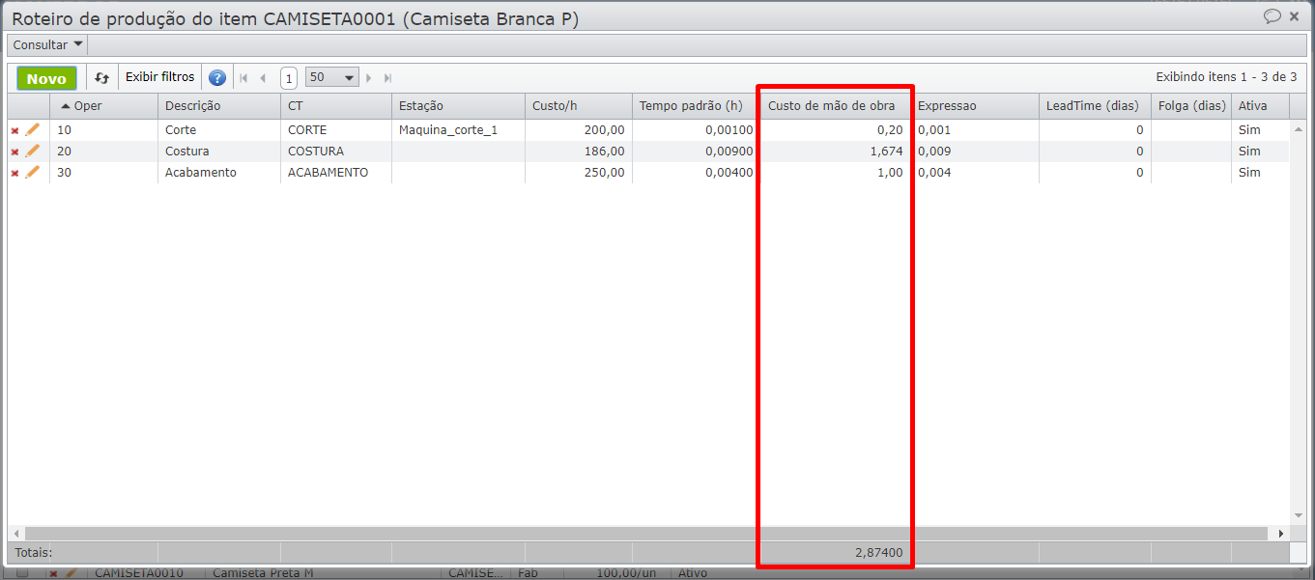
Task: Select the Maquina_corte_1 station cell
Action: click(458, 129)
